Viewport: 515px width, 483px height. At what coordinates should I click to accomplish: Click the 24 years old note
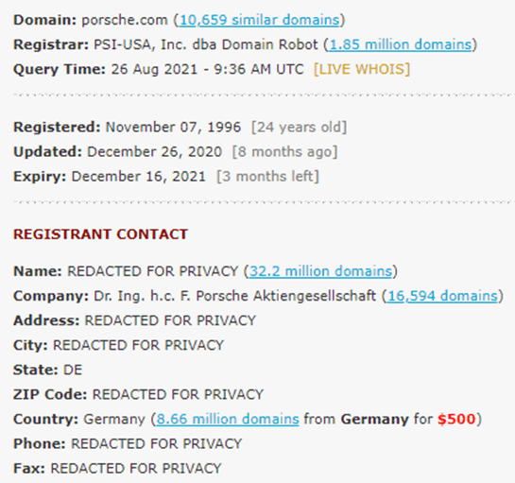(x=299, y=128)
